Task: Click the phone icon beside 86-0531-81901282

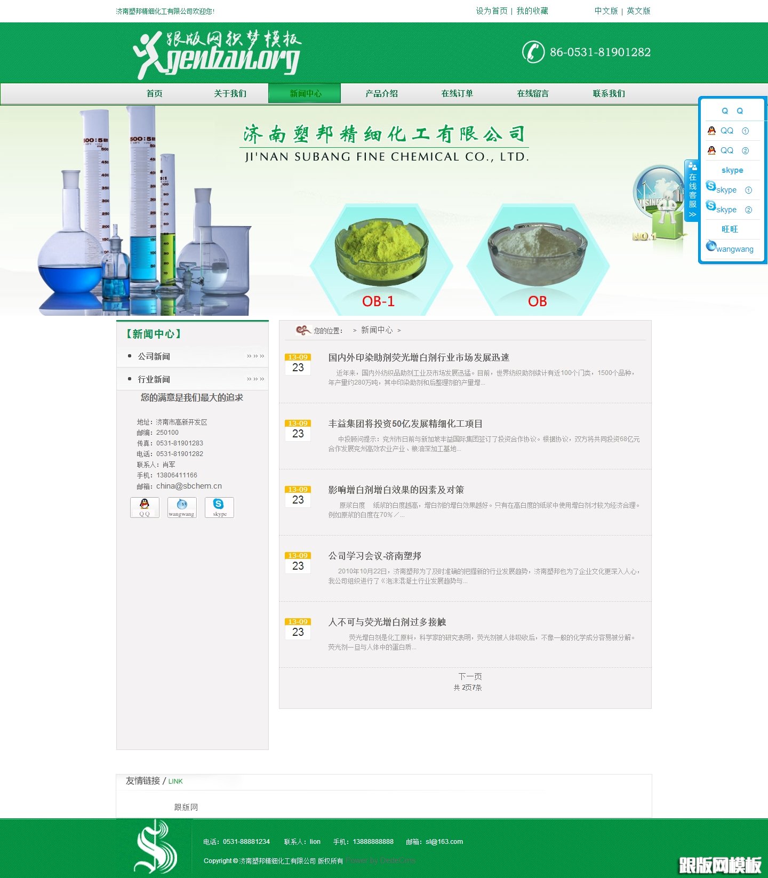Action: tap(533, 52)
